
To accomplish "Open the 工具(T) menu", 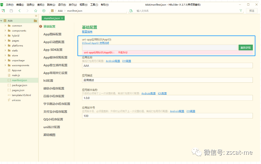I will [x=94, y=5].
